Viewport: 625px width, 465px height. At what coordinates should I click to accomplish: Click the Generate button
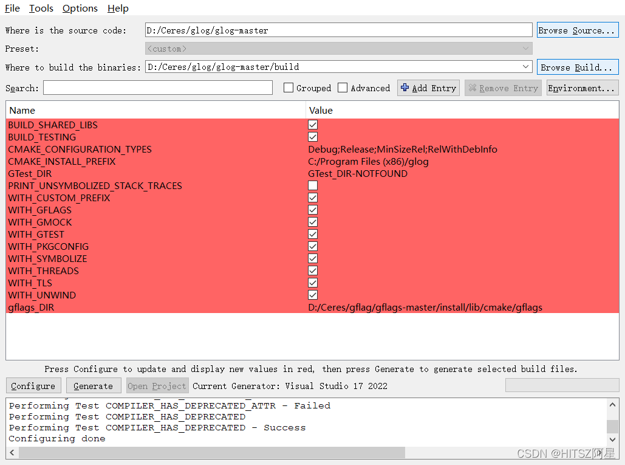[x=94, y=385]
